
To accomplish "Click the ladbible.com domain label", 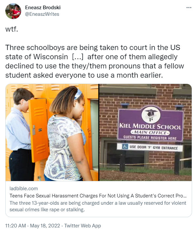I will pyautogui.click(x=23, y=189).
